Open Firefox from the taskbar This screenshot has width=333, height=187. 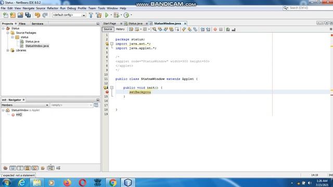coord(67,182)
